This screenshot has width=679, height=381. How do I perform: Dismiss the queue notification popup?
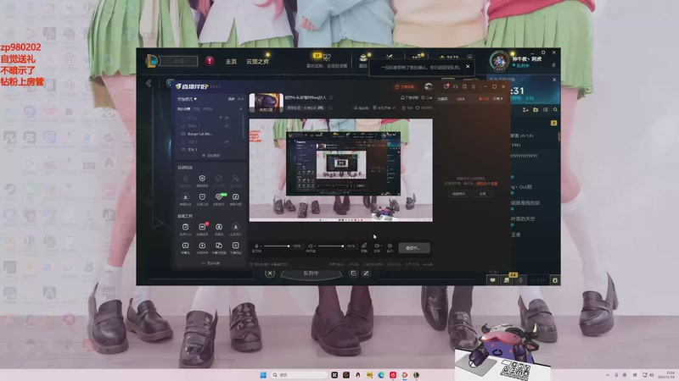pyautogui.click(x=468, y=67)
